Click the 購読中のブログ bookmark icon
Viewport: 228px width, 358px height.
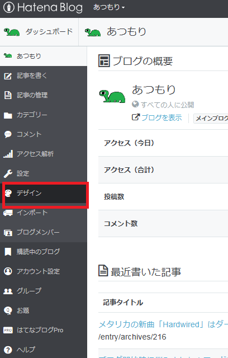point(8,252)
